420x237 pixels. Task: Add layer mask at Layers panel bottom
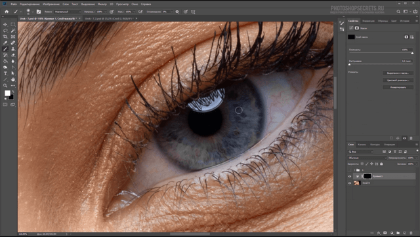tap(385, 233)
